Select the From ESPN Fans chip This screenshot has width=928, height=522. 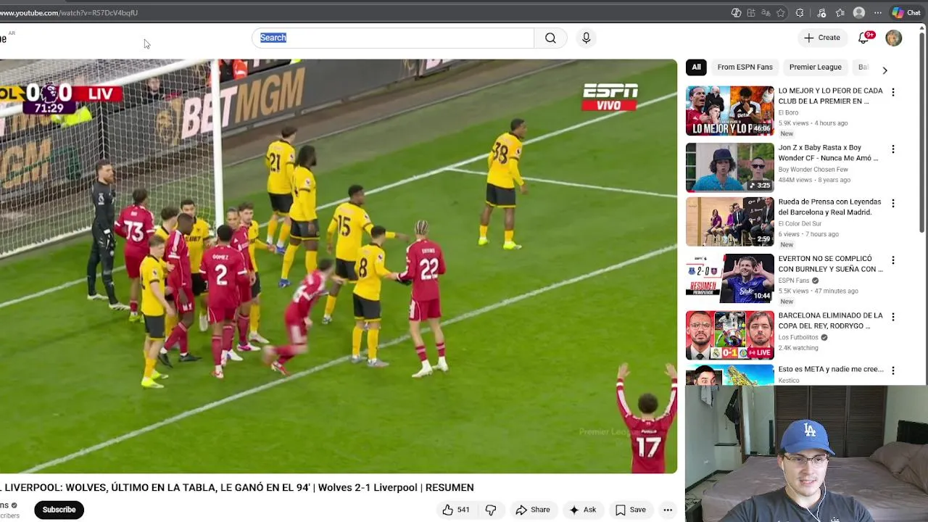click(x=745, y=67)
